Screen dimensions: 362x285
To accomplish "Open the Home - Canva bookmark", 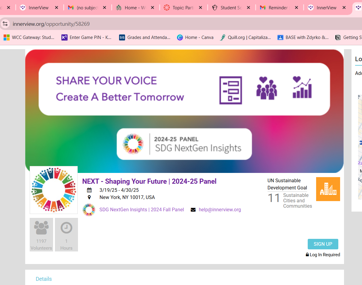I will (x=195, y=37).
